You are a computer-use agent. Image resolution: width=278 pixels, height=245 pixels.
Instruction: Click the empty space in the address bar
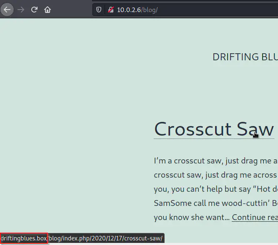[x=217, y=10]
